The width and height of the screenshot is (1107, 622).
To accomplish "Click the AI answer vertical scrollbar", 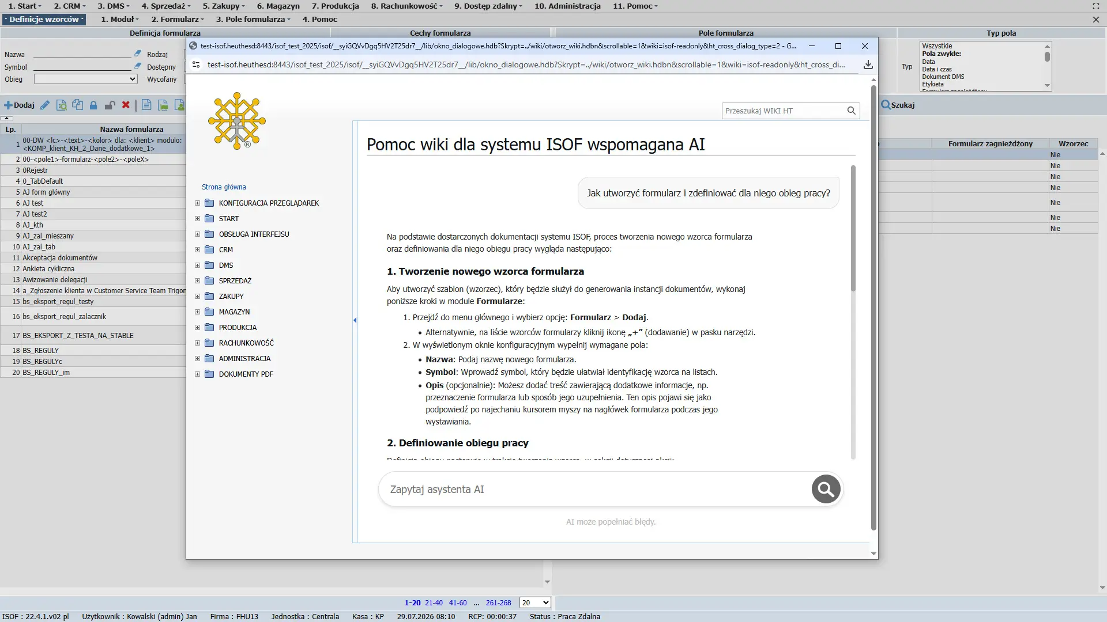I will pyautogui.click(x=853, y=228).
